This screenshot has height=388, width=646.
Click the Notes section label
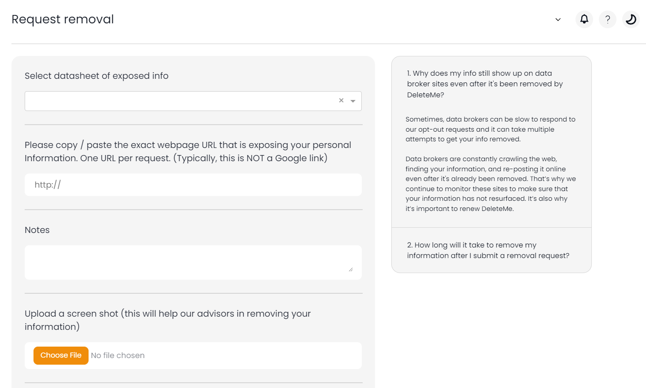click(37, 230)
